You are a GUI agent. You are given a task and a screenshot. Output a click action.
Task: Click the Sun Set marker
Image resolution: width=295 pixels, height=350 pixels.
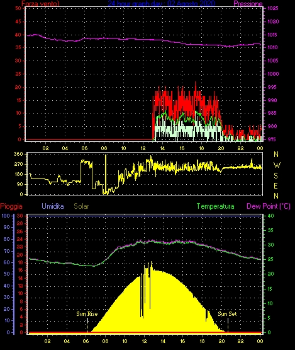point(227,314)
